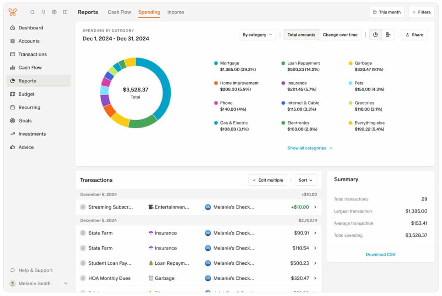Open settings via gear icon
442x296 pixels.
[54, 12]
